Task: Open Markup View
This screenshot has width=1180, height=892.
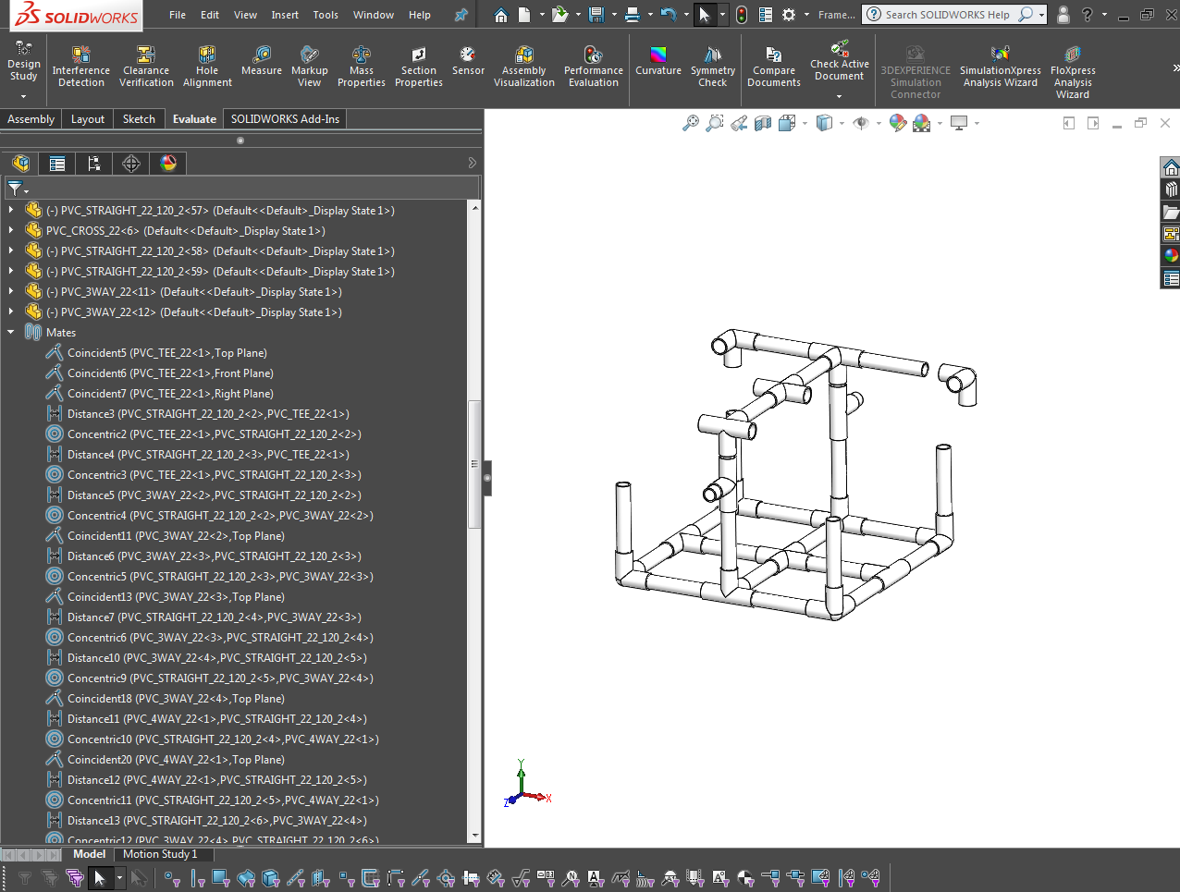Action: tap(309, 67)
